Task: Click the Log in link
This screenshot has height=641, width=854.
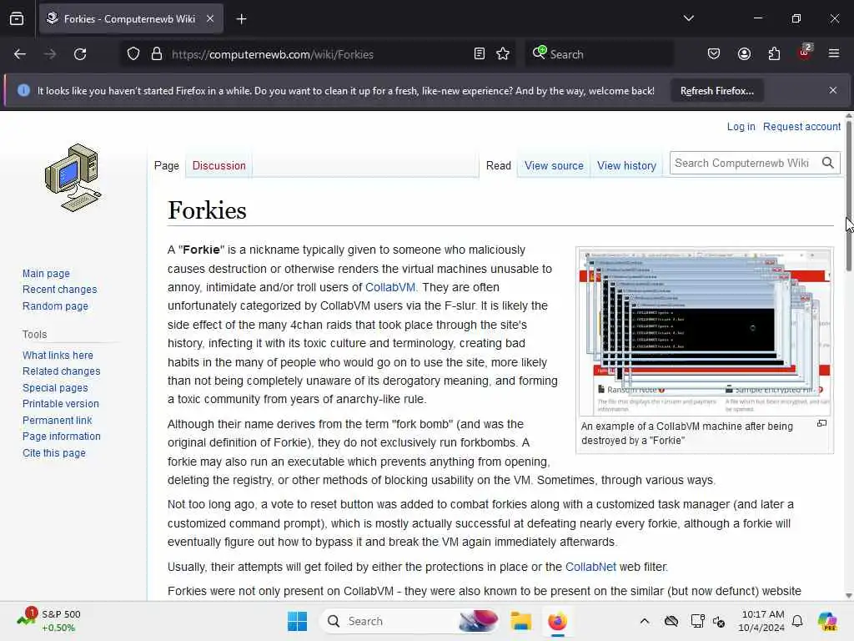Action: click(x=741, y=127)
